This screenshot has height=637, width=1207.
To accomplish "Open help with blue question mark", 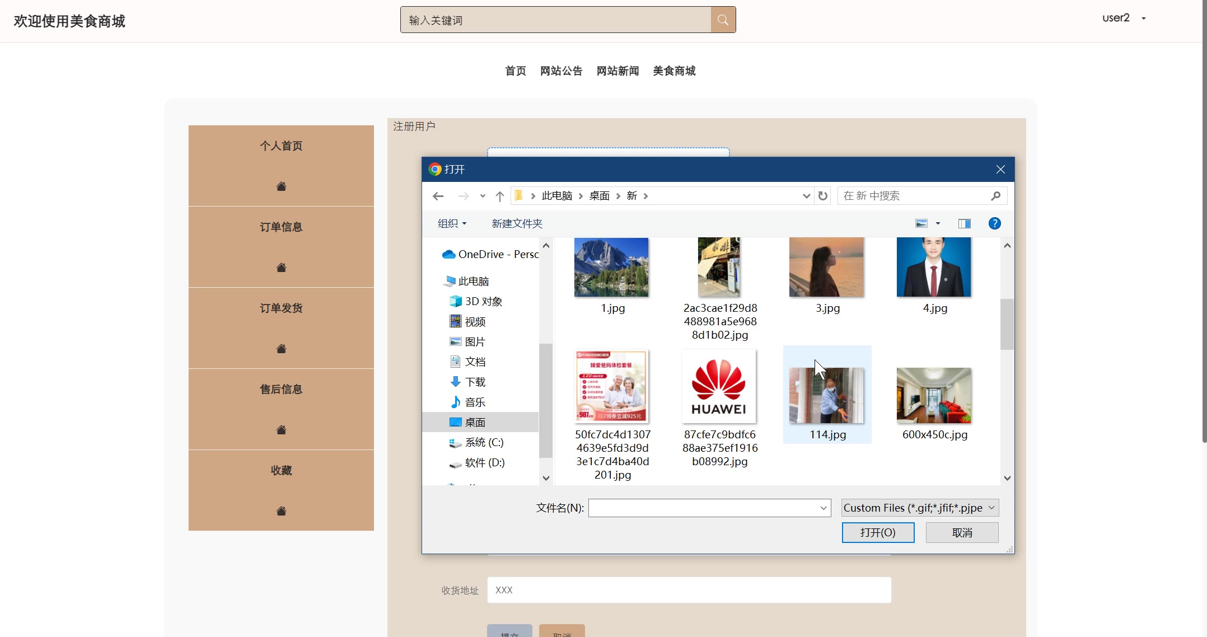I will 994,223.
